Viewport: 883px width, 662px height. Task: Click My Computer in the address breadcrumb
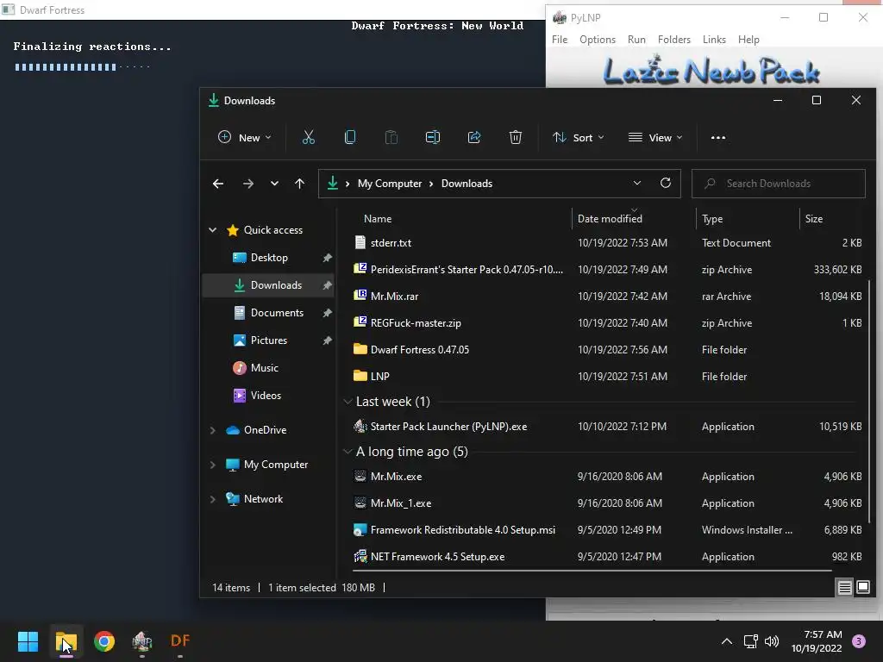(x=390, y=184)
